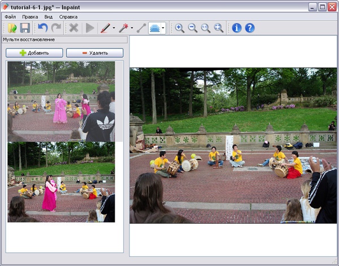Select the top thumbnail with black jacket
Viewport: 339px width, 266px height.
click(x=61, y=101)
